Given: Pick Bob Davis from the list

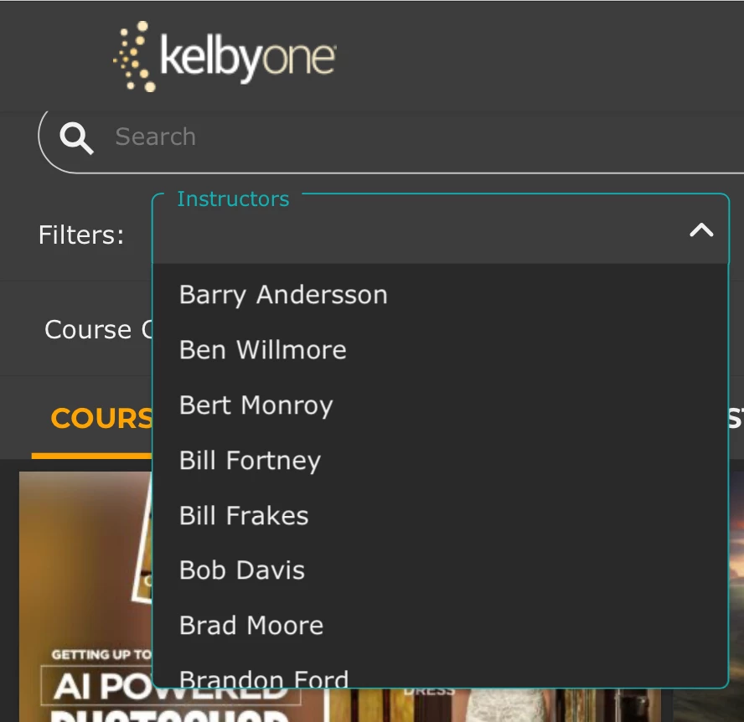Looking at the screenshot, I should click(441, 570).
